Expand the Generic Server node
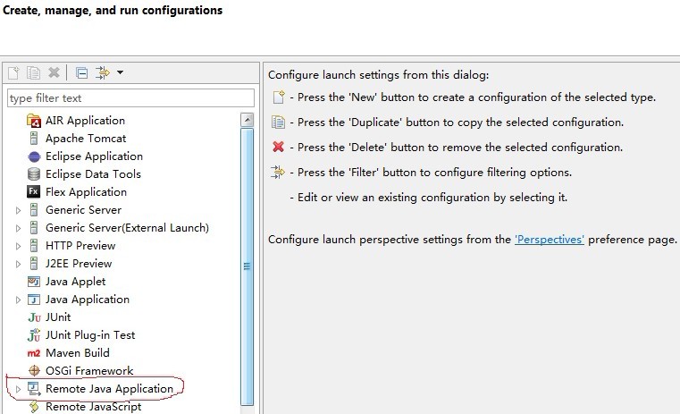This screenshot has height=414, width=680. (x=18, y=210)
